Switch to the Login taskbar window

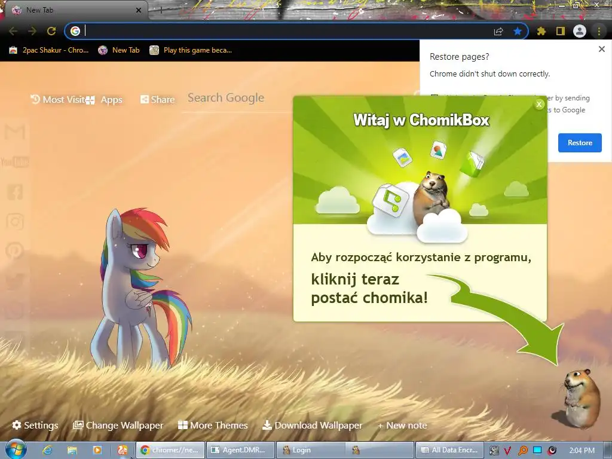tap(310, 450)
